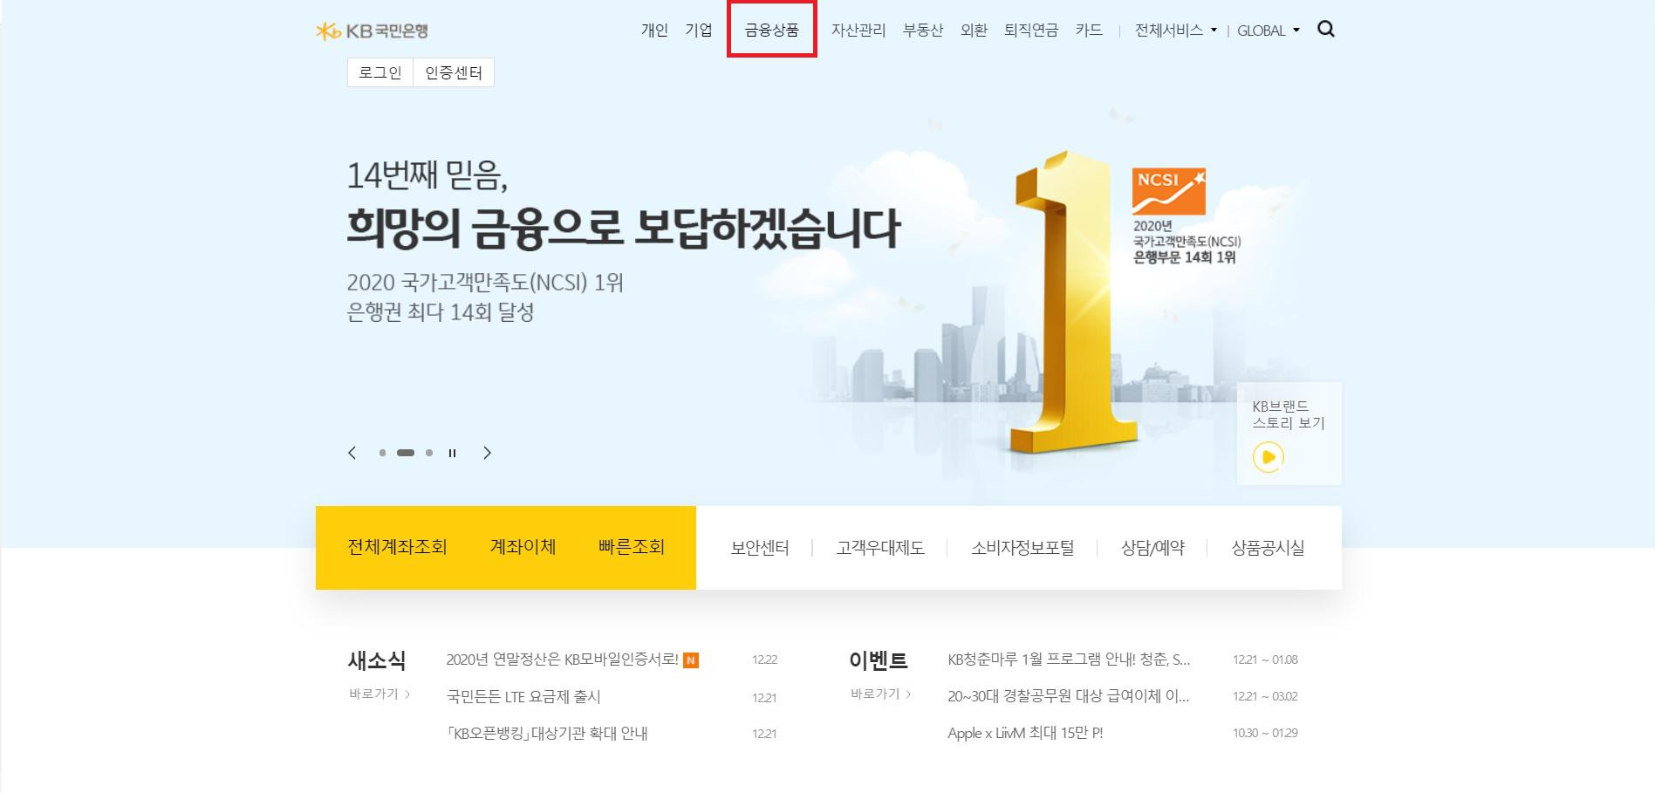1655x793 pixels.
Task: Open news KB오픈뱅킹 대상기관 확대 안내
Action: (x=547, y=733)
